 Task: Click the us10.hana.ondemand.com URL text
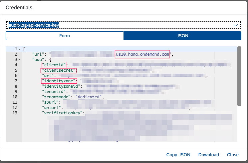click(x=142, y=54)
